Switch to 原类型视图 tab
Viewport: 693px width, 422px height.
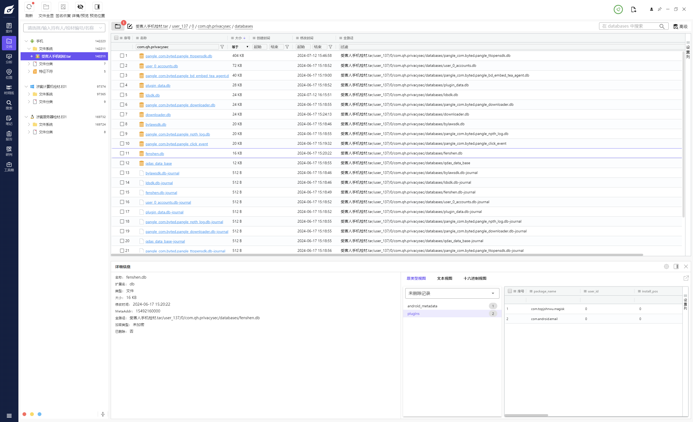(416, 278)
